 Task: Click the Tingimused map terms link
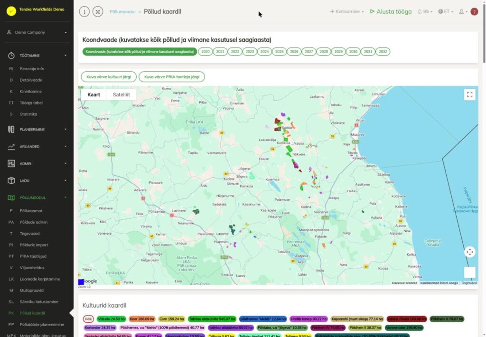tap(468, 283)
